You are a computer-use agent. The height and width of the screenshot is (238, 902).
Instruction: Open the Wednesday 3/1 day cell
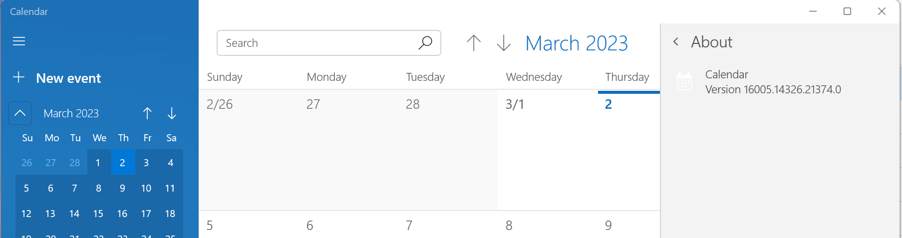click(548, 150)
